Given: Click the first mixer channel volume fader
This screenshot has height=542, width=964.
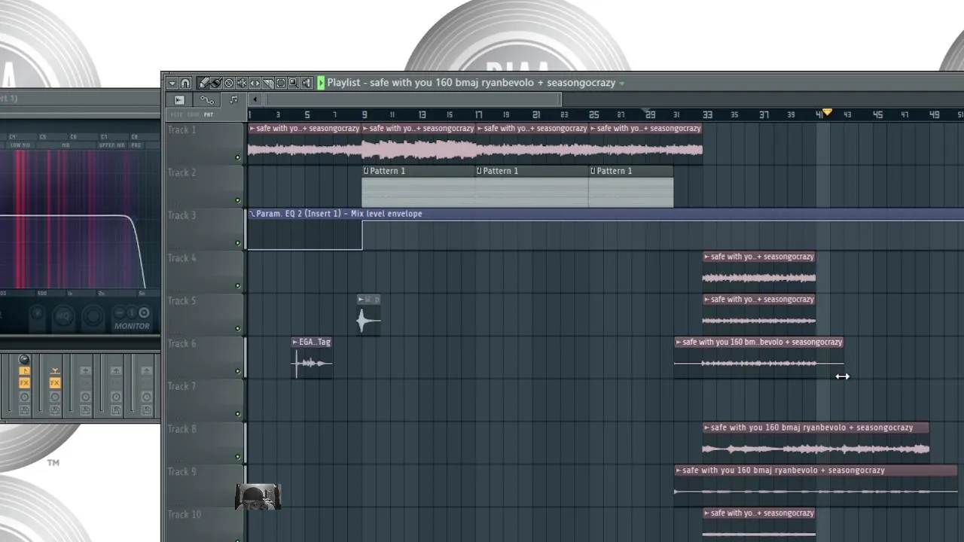Looking at the screenshot, I should click(x=10, y=382).
